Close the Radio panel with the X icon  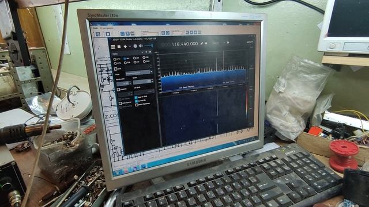pos(150,52)
